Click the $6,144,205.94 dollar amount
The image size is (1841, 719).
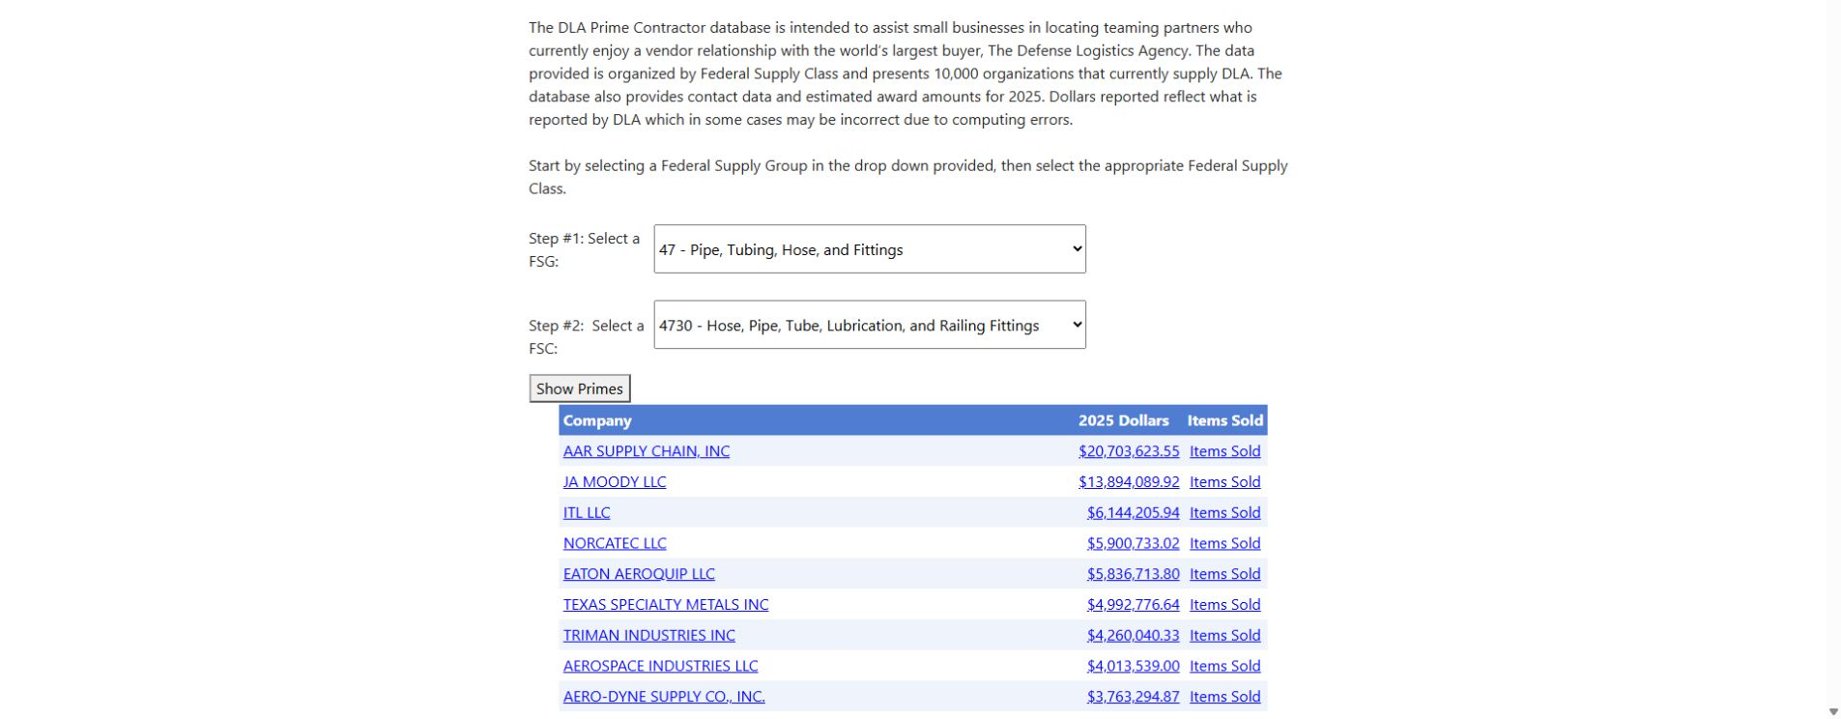[x=1134, y=513]
